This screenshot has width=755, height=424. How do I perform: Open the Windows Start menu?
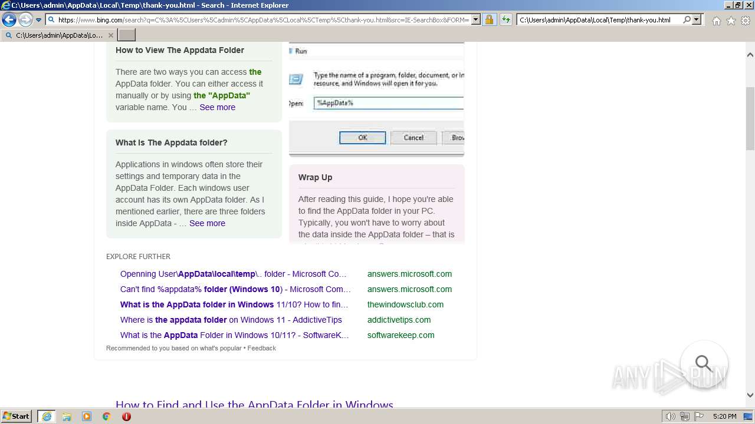tap(17, 416)
